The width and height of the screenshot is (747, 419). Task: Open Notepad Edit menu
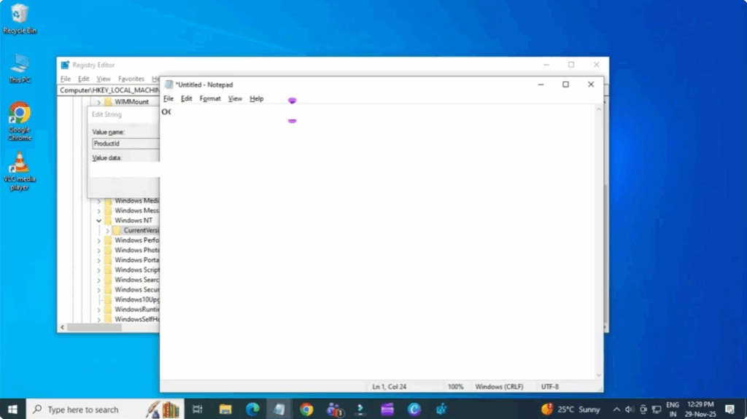tap(186, 98)
